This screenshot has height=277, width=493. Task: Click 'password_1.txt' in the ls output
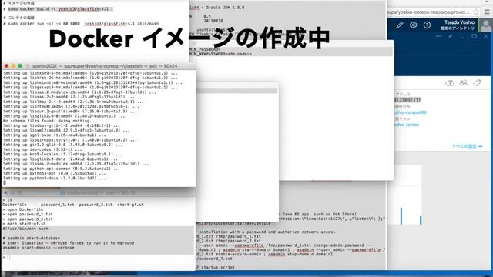tap(58, 205)
